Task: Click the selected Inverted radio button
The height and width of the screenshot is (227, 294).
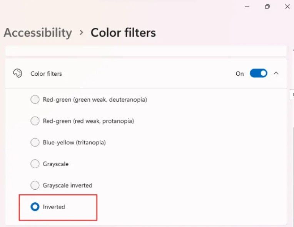Action: coord(35,207)
